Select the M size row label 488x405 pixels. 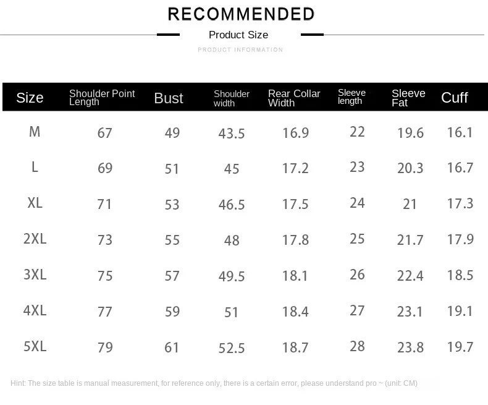pyautogui.click(x=35, y=132)
